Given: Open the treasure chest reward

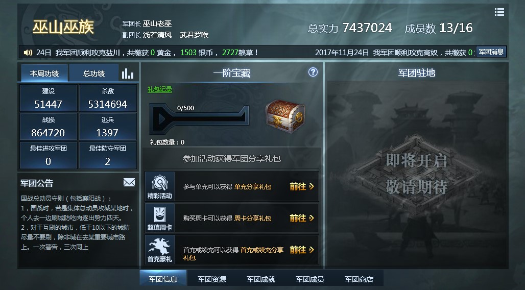Looking at the screenshot, I should point(285,115).
